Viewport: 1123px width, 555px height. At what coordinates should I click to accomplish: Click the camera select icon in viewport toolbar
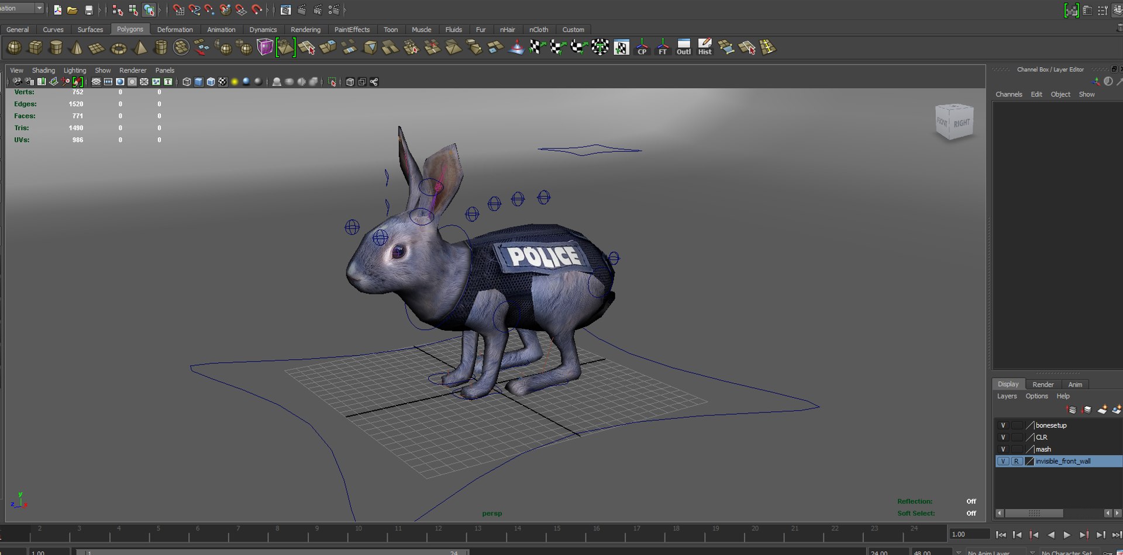click(17, 82)
